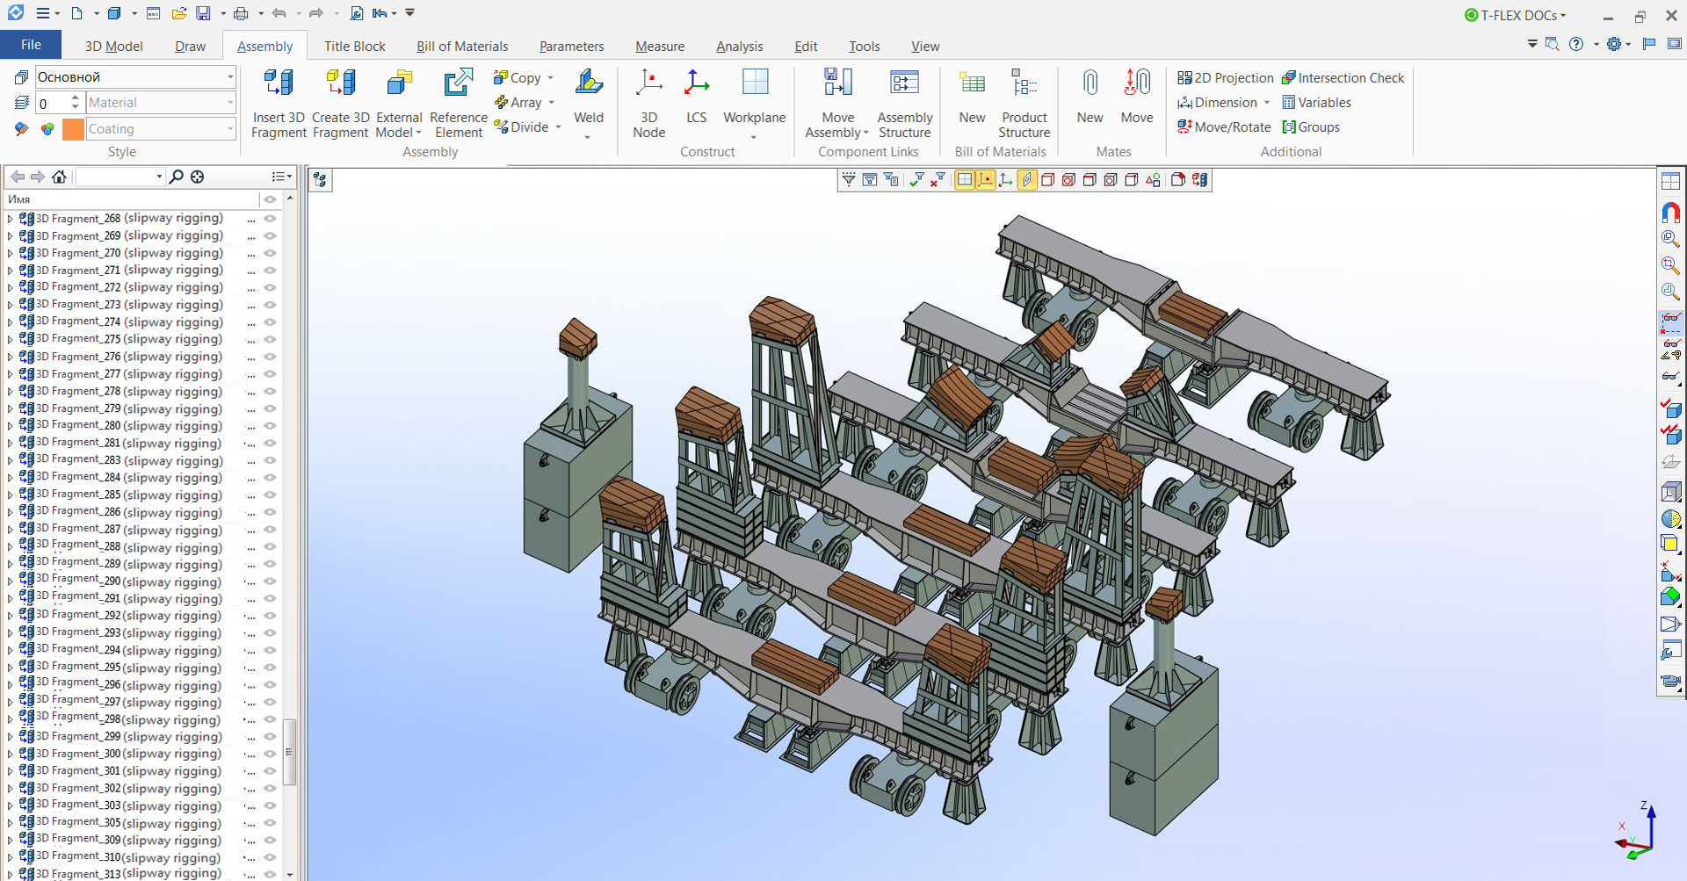The height and width of the screenshot is (881, 1687).
Task: Open T-FLEX DOCs dropdown
Action: (1516, 15)
